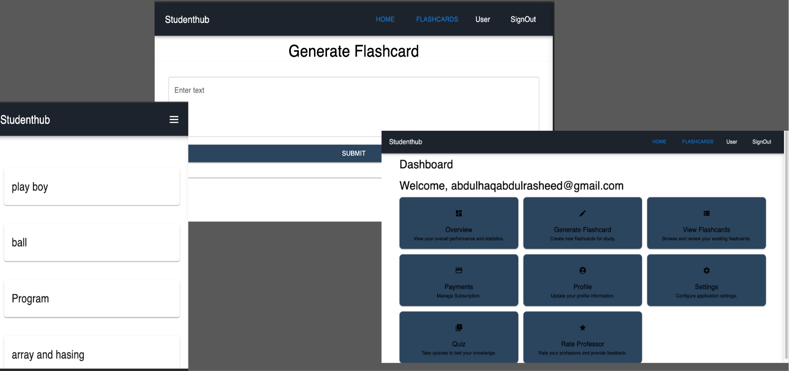The height and width of the screenshot is (371, 789).
Task: Click 'Configure application settings.' text
Action: coord(706,296)
